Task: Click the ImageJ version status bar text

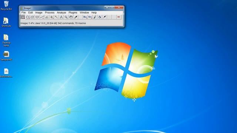Action: 53,23
